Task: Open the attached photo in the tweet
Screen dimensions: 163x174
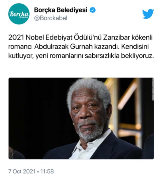Action: (x=81, y=118)
